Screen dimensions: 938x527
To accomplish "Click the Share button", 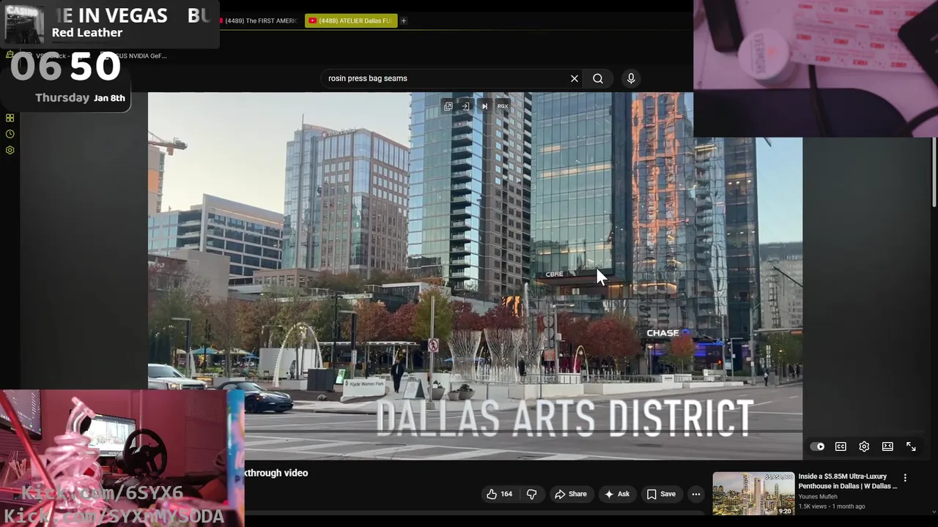I will point(571,494).
